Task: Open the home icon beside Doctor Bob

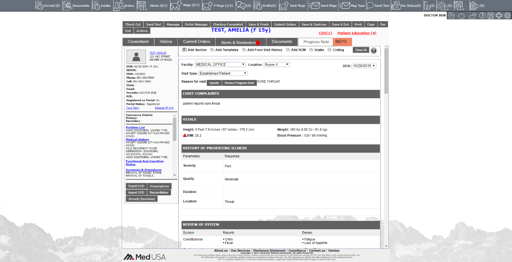Action: (x=451, y=15)
